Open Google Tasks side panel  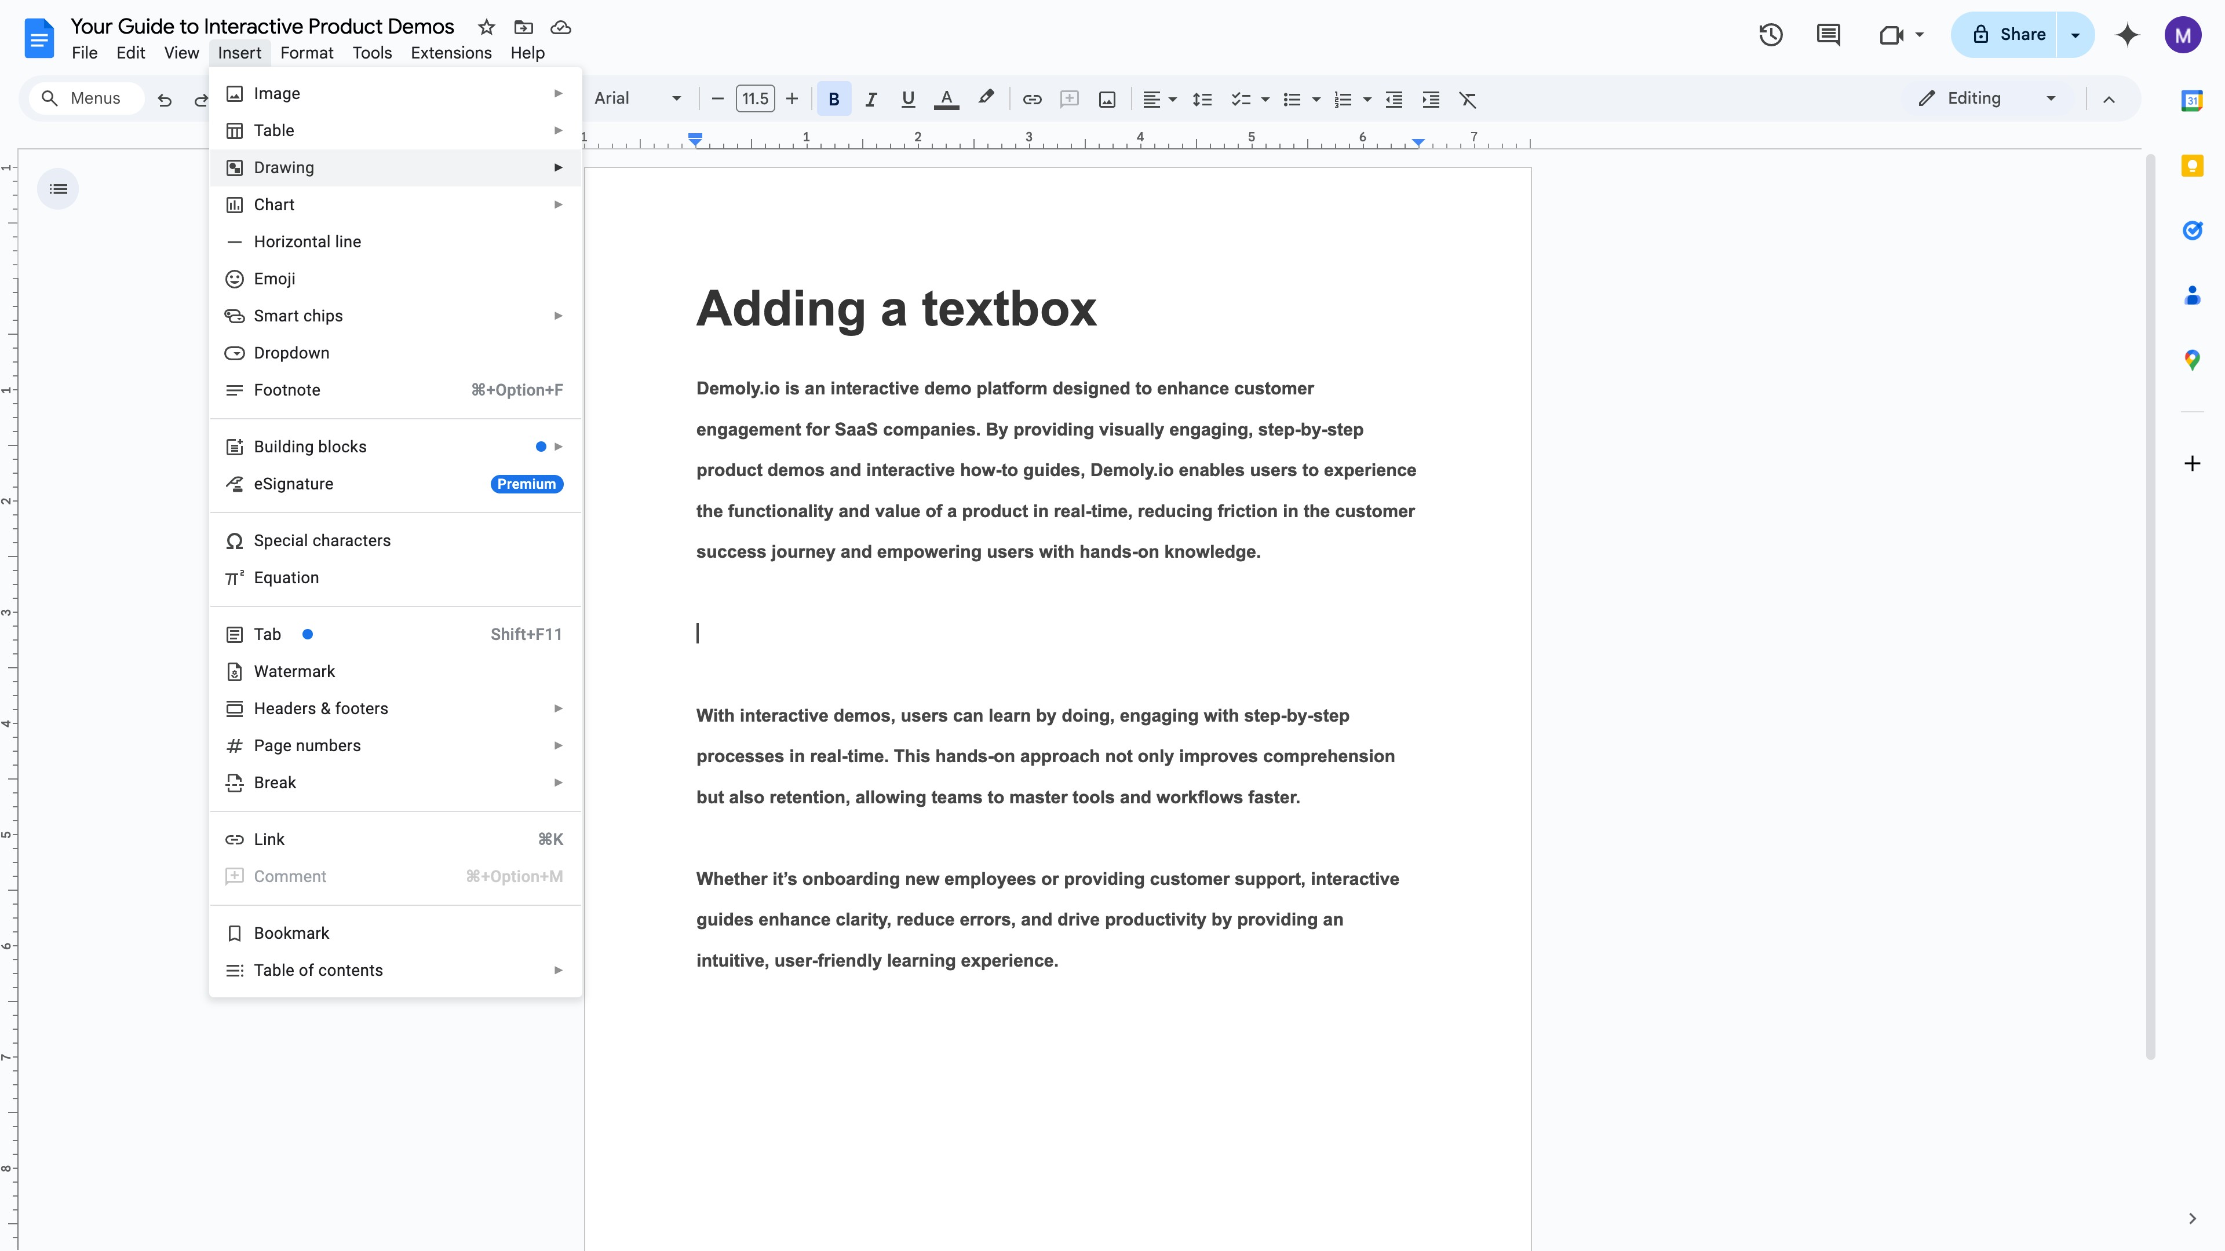click(2191, 230)
